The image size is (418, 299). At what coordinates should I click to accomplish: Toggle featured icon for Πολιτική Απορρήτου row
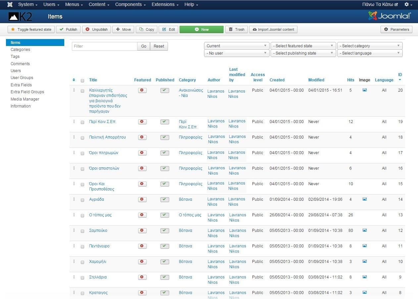point(142,137)
